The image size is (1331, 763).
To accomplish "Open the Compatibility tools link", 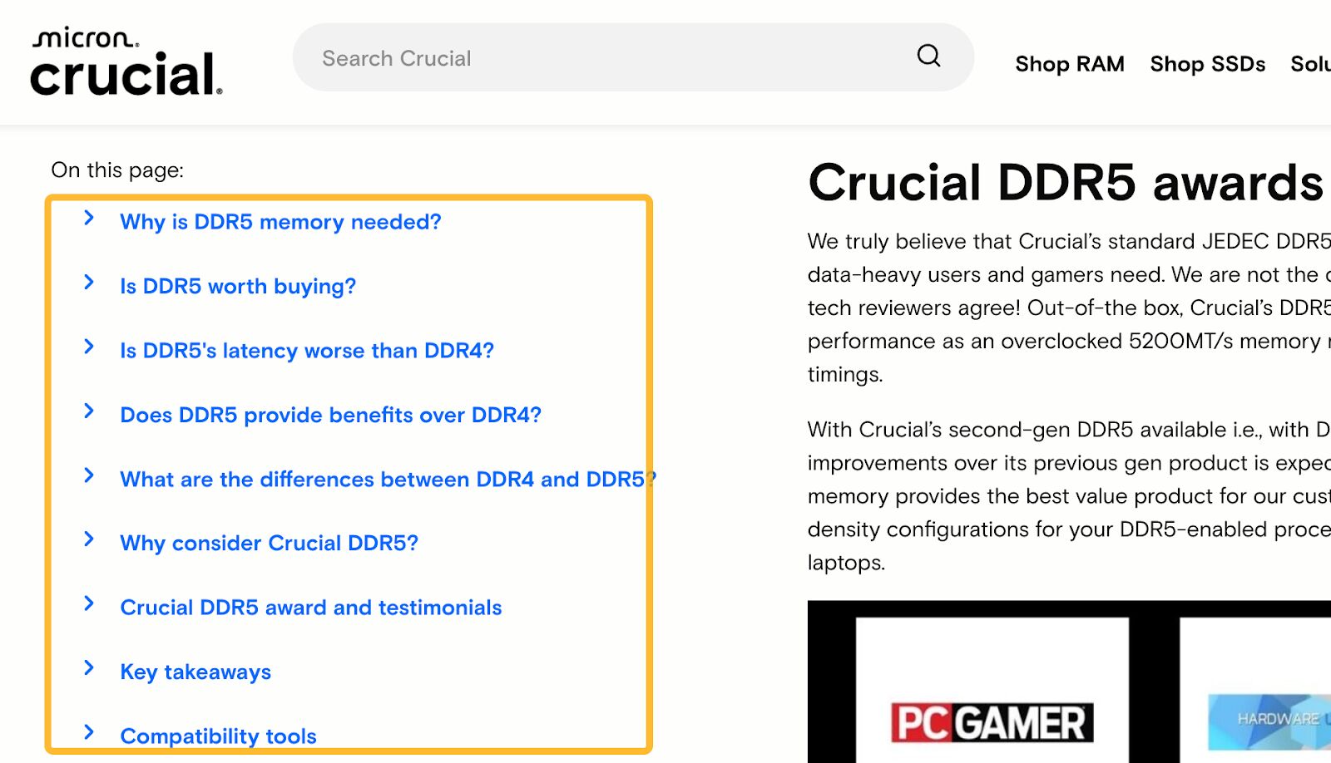I will (218, 736).
